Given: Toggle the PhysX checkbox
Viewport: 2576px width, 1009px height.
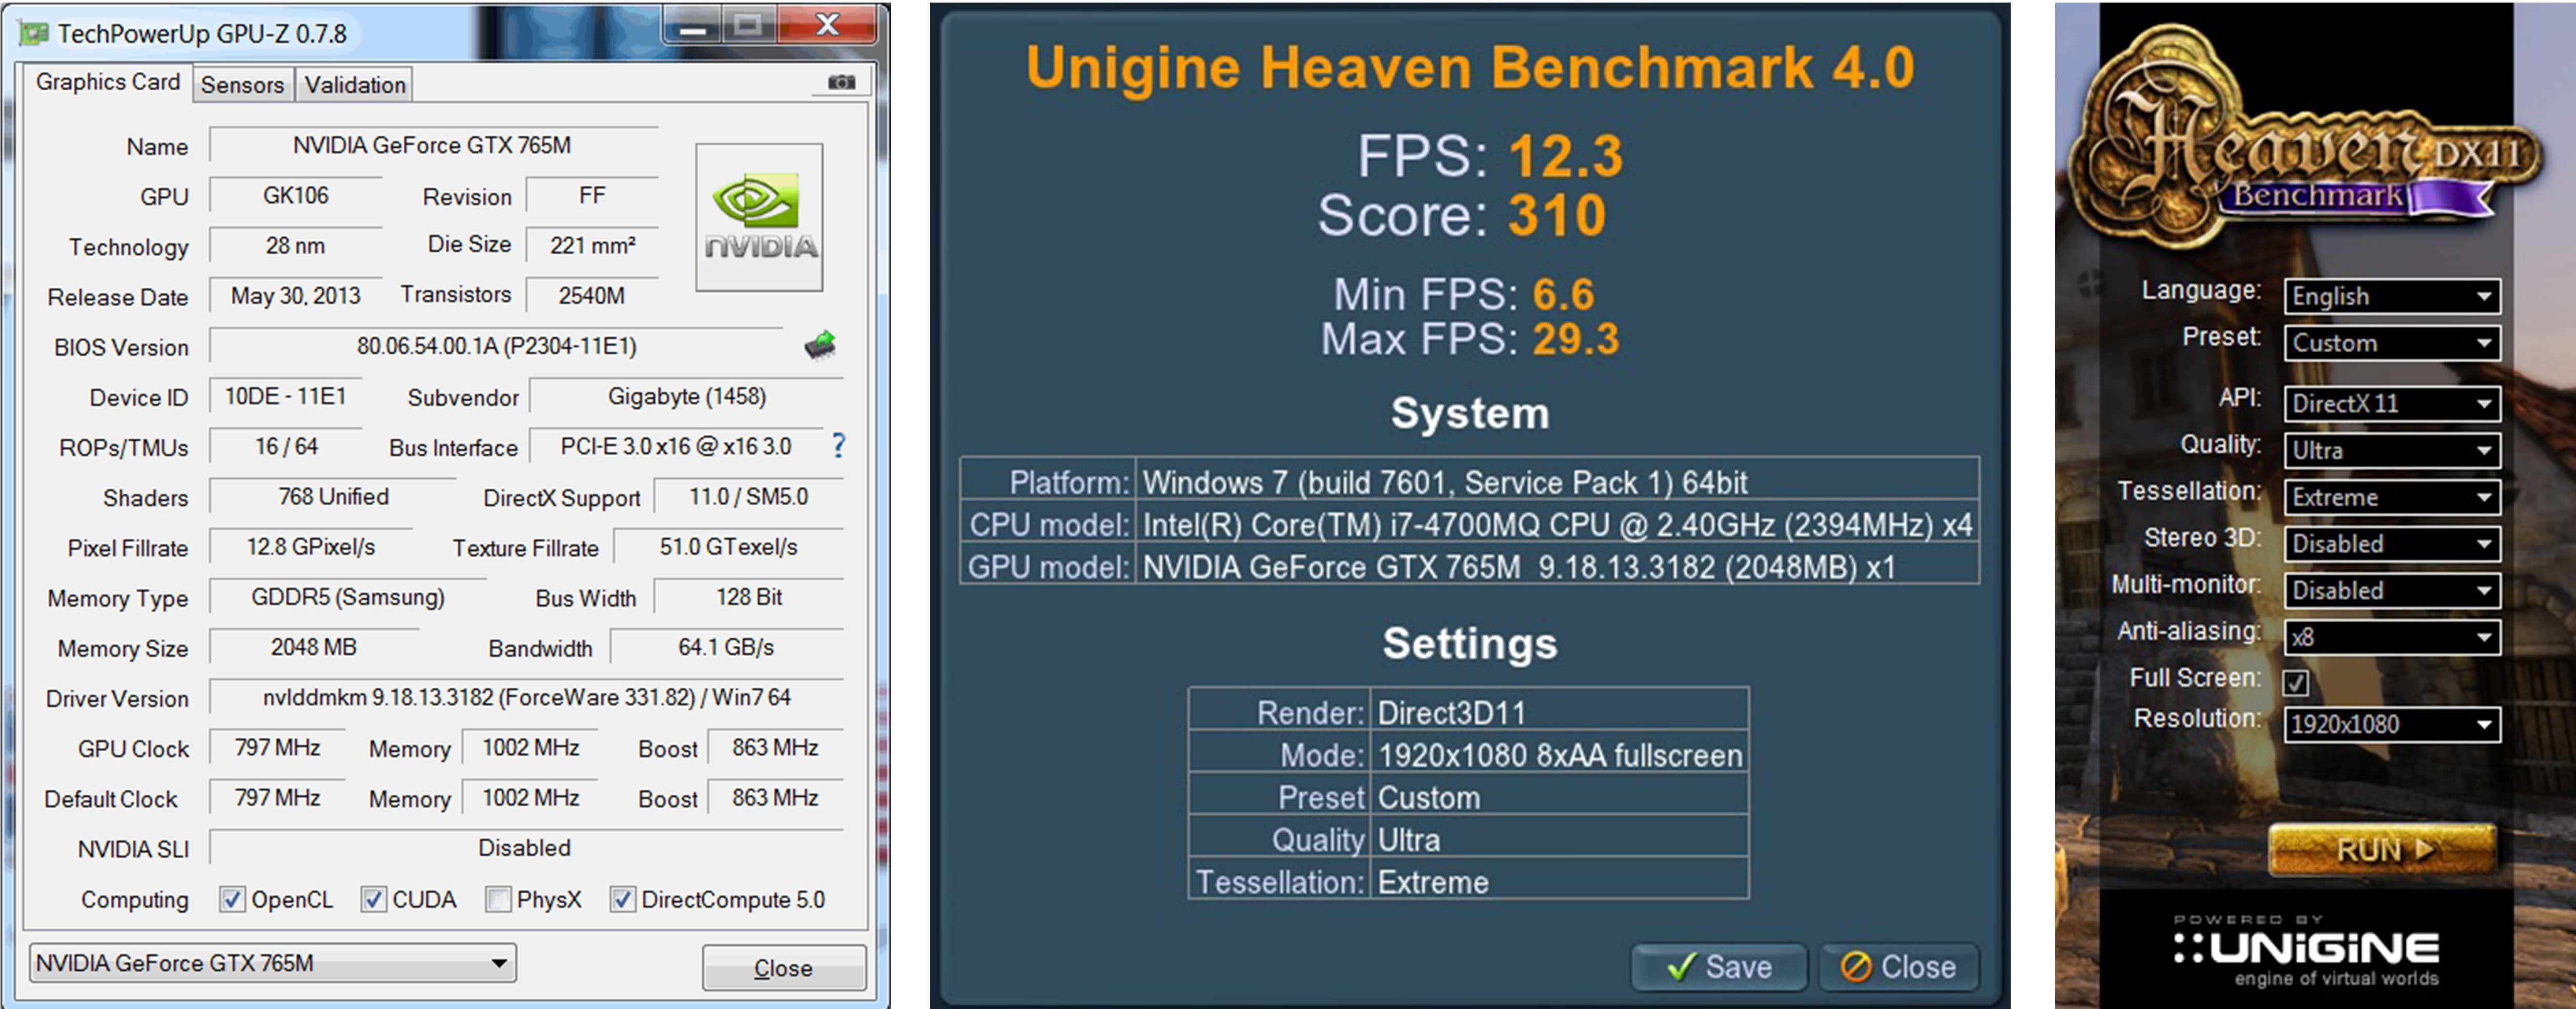Looking at the screenshot, I should (x=498, y=899).
